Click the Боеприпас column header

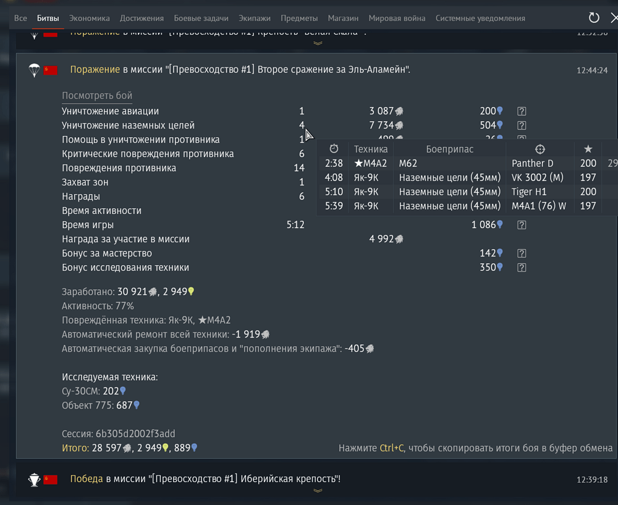point(449,149)
